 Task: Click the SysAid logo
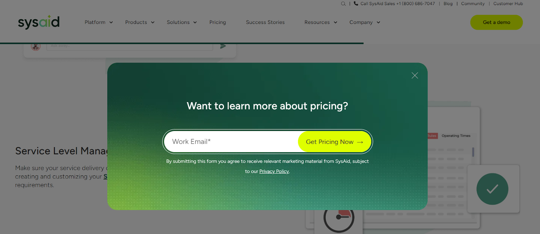coord(39,22)
